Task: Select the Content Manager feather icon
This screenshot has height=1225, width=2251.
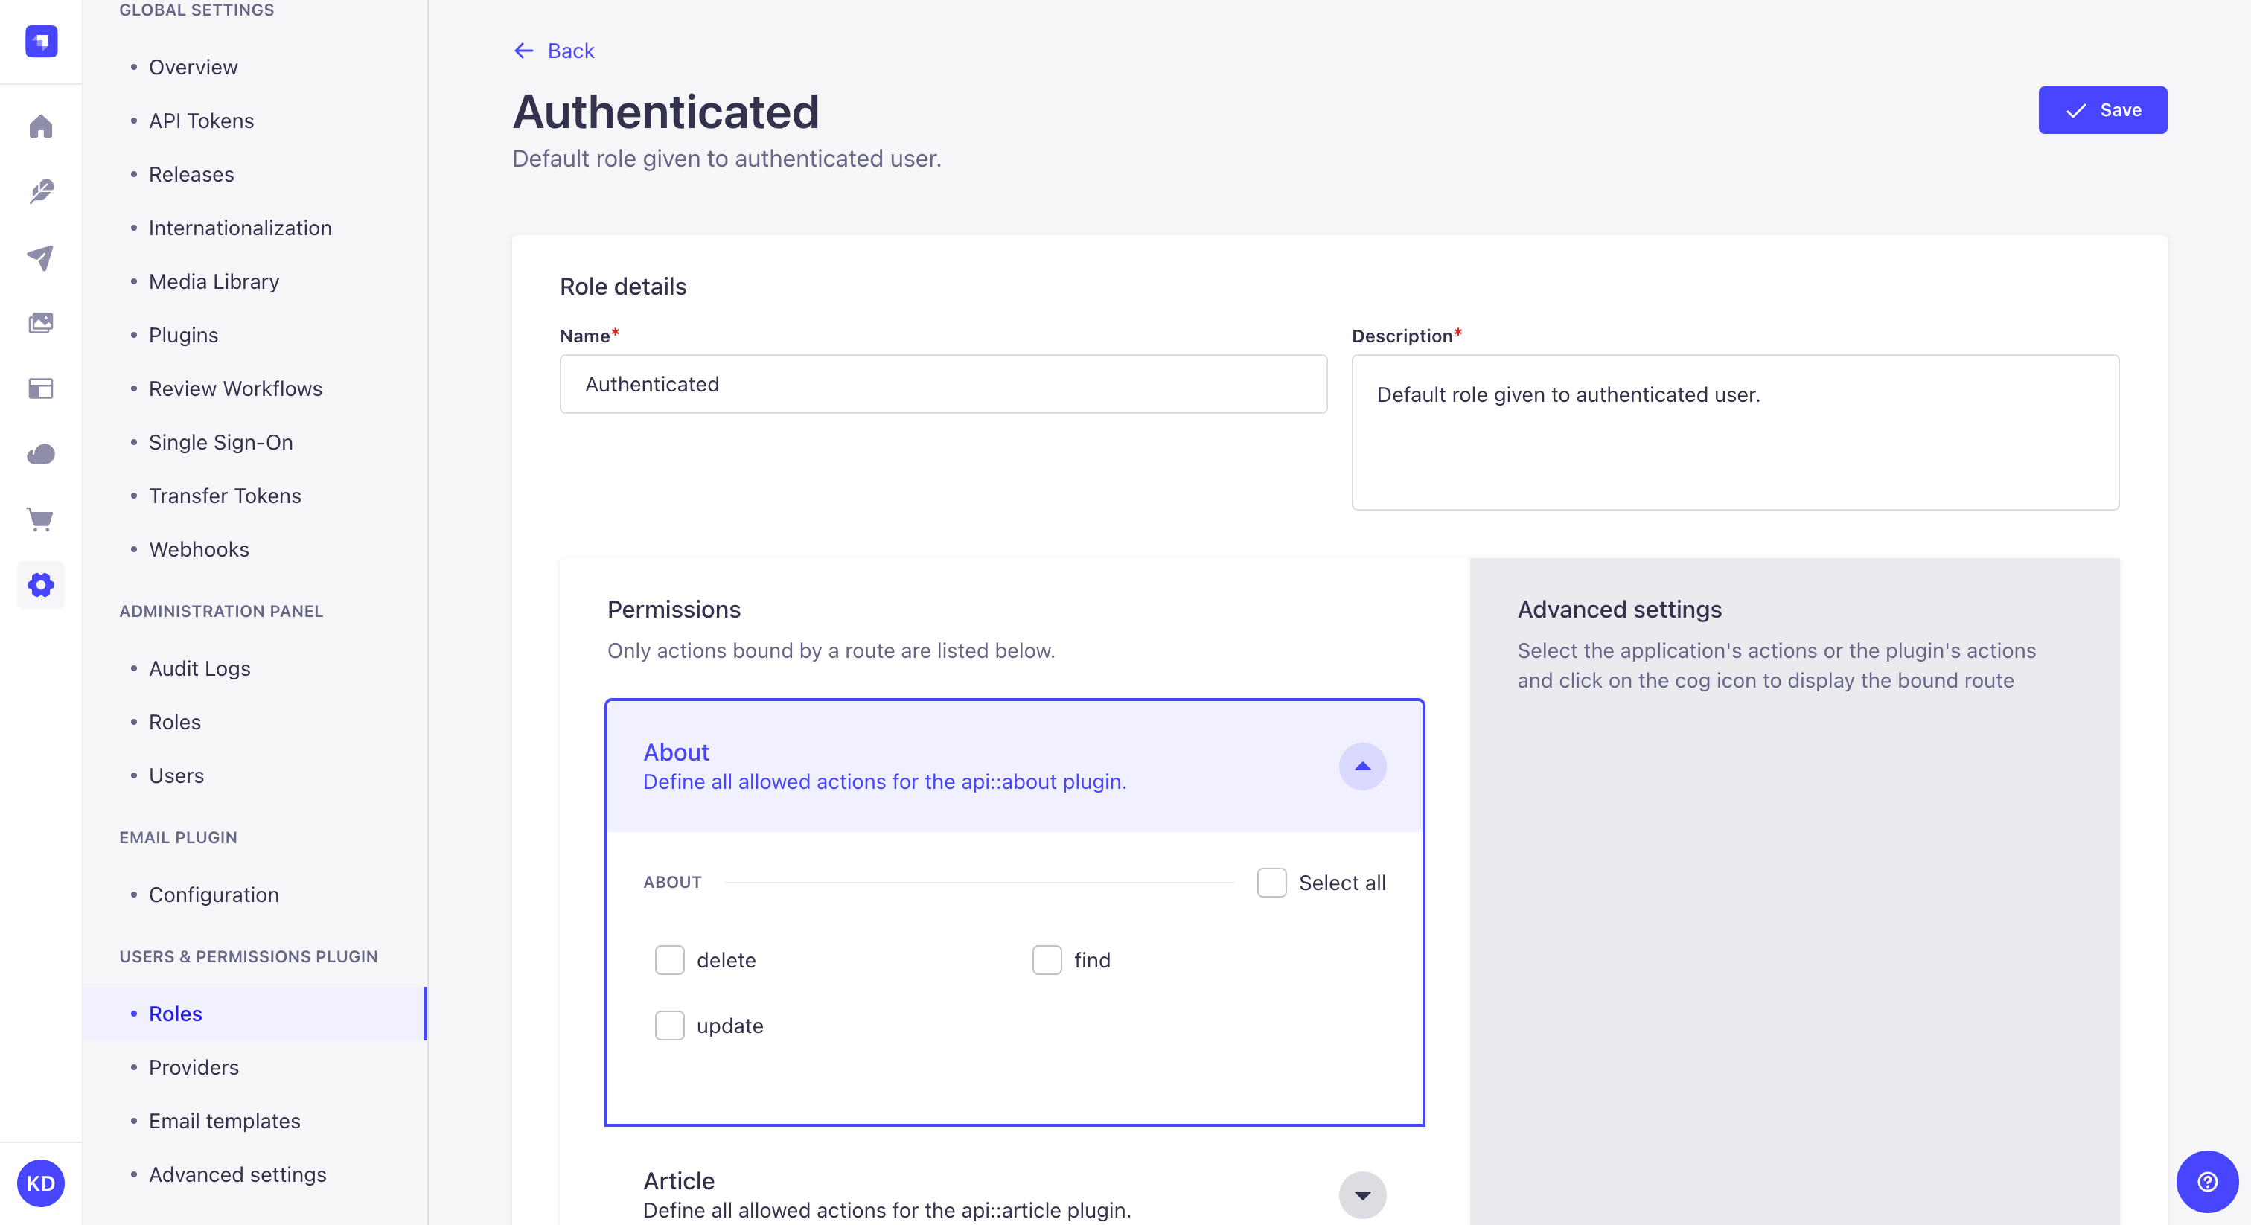Action: 40,192
